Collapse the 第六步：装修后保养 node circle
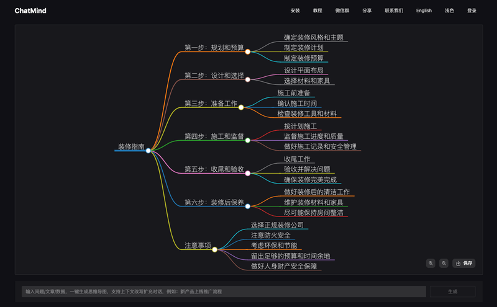This screenshot has width=497, height=307. click(x=248, y=206)
